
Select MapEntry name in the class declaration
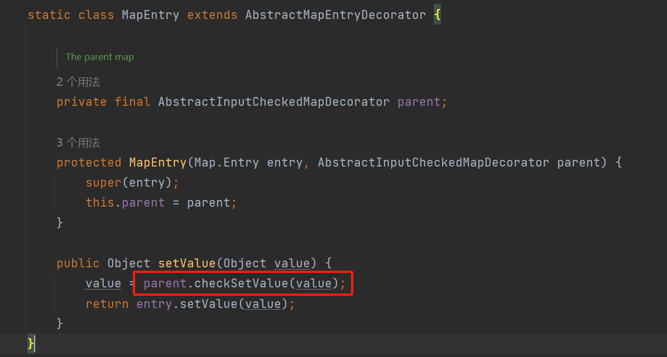(150, 15)
